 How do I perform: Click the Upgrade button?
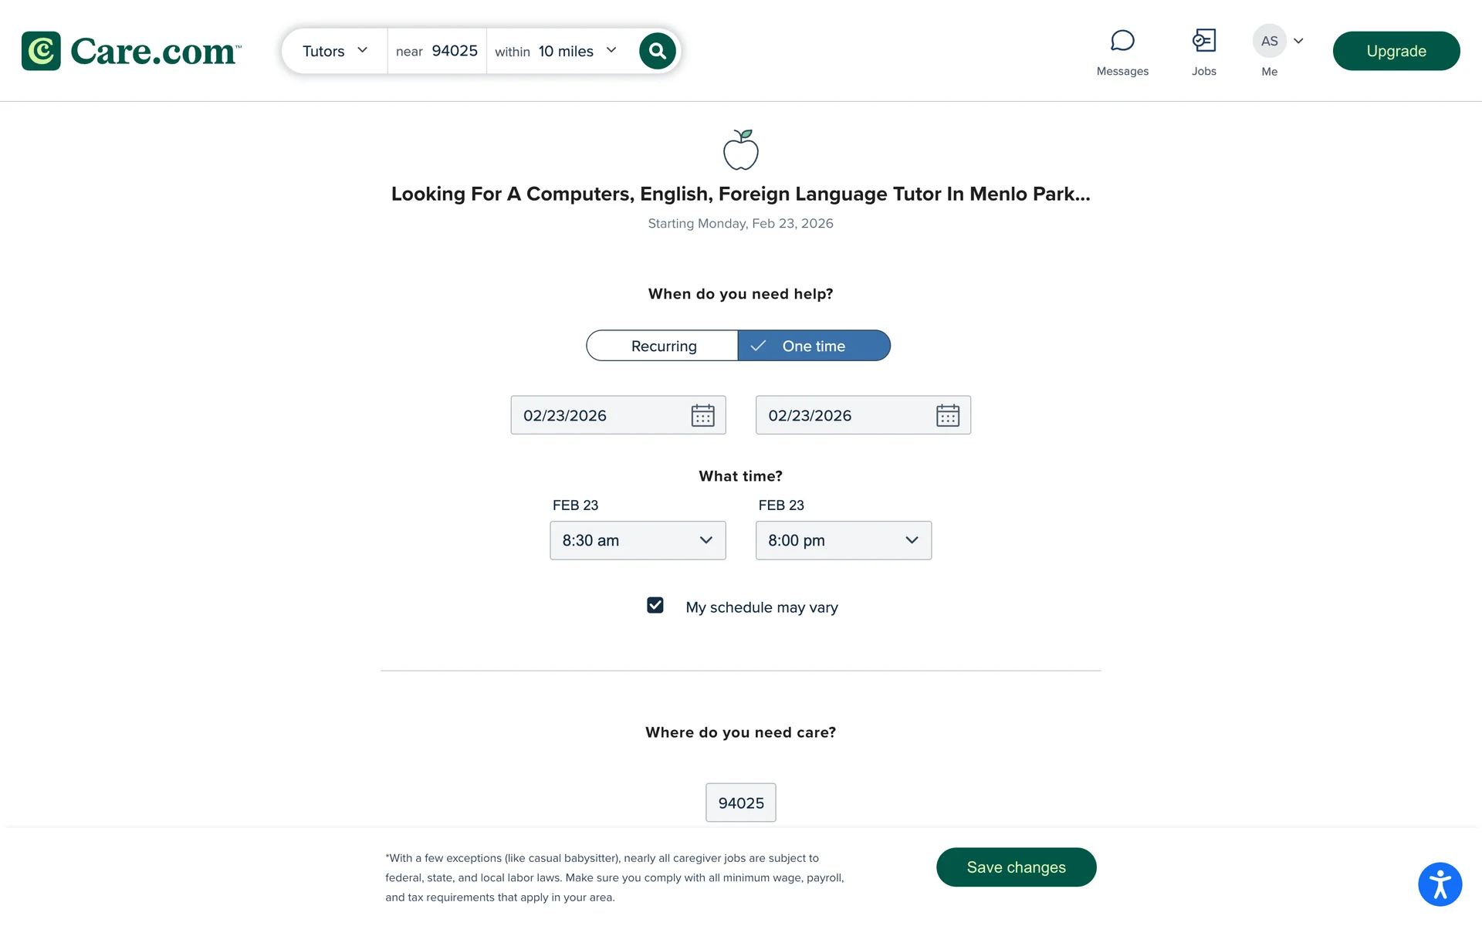click(x=1396, y=51)
